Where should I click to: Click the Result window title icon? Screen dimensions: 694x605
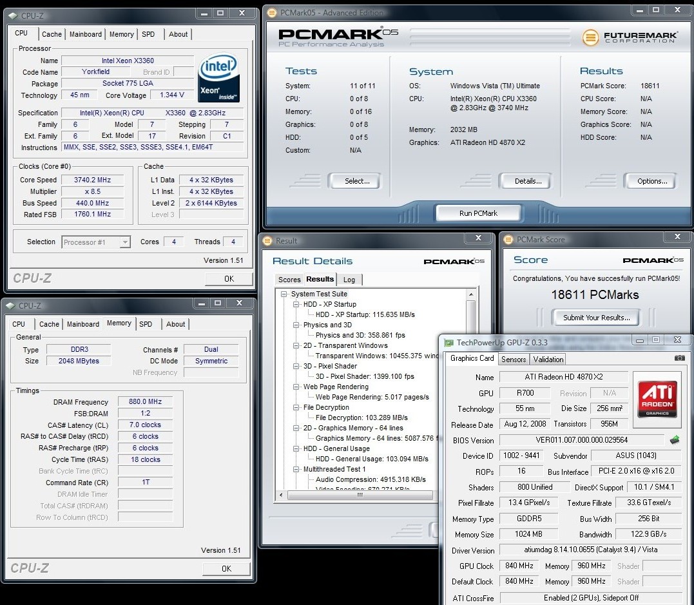pos(267,241)
